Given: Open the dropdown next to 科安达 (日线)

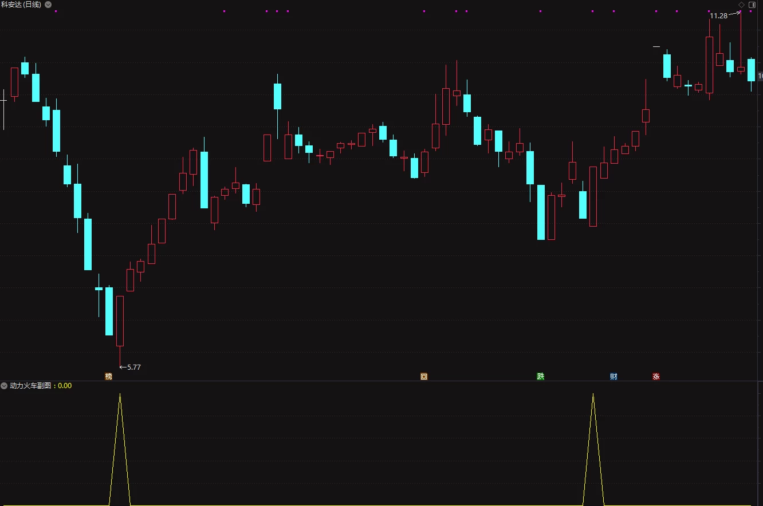Looking at the screenshot, I should pos(48,5).
